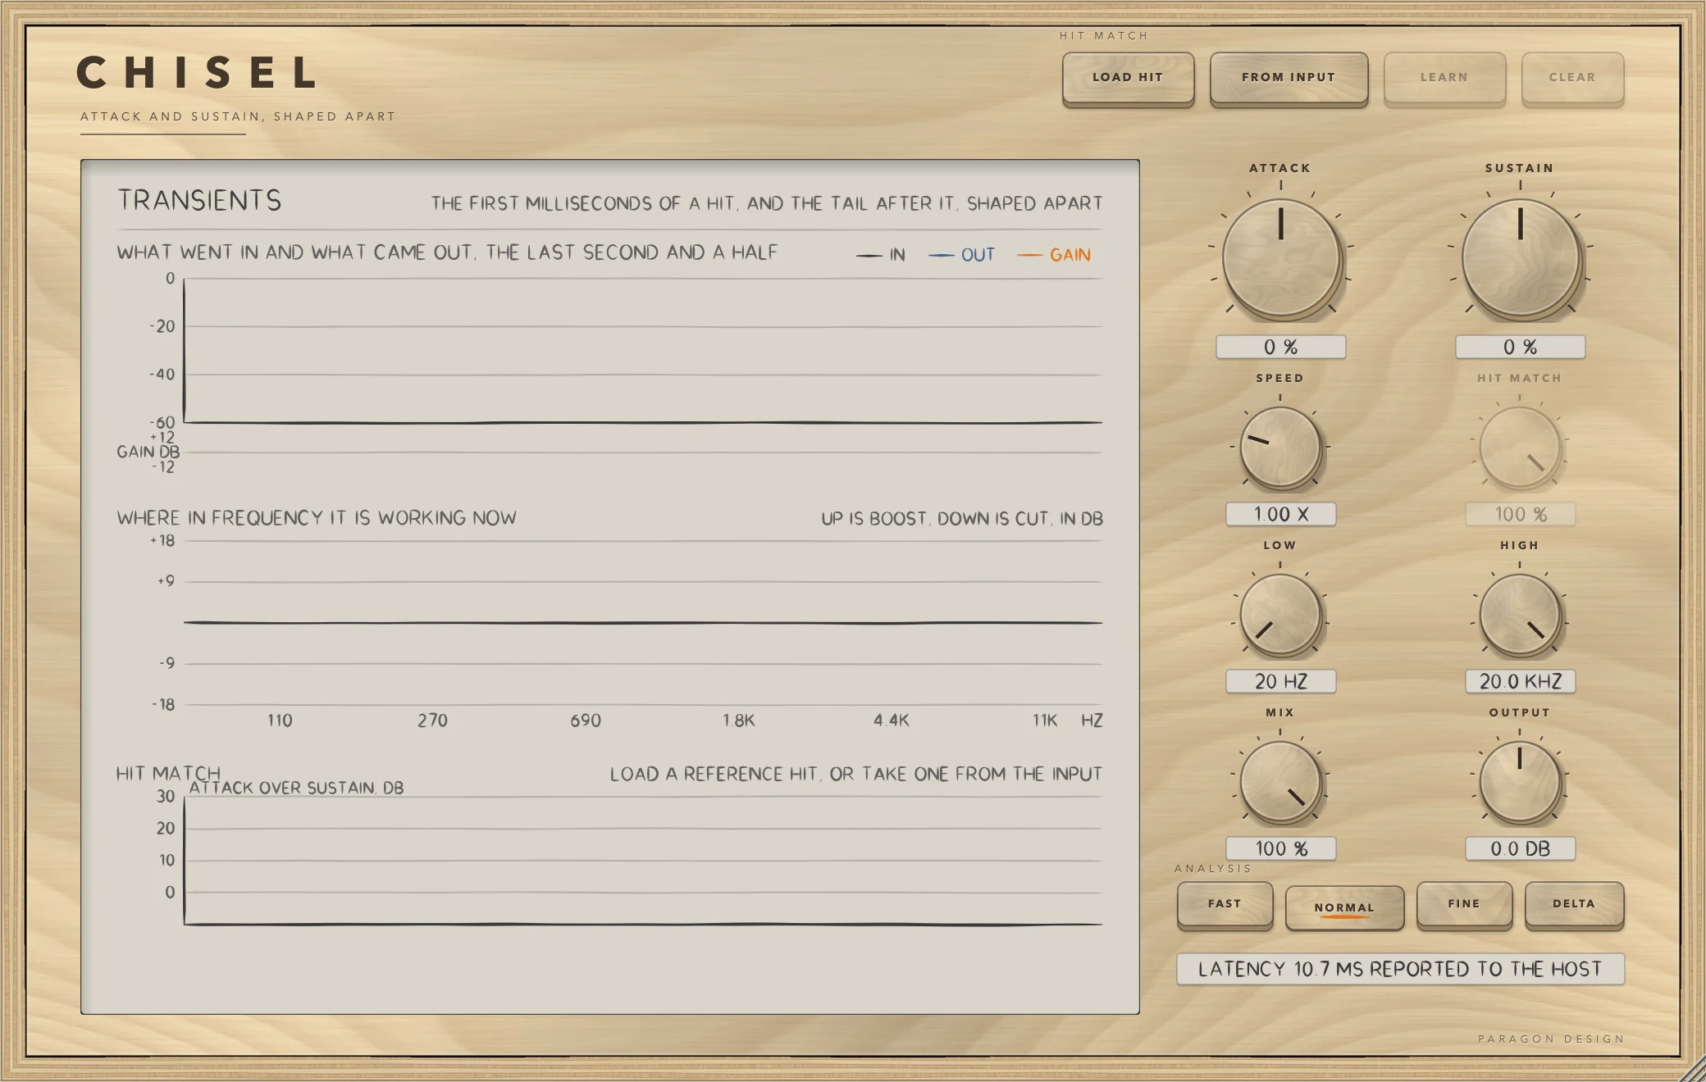Screen dimensions: 1706x1082
Task: Click the Hit Match value 100 %
Action: click(x=1520, y=514)
